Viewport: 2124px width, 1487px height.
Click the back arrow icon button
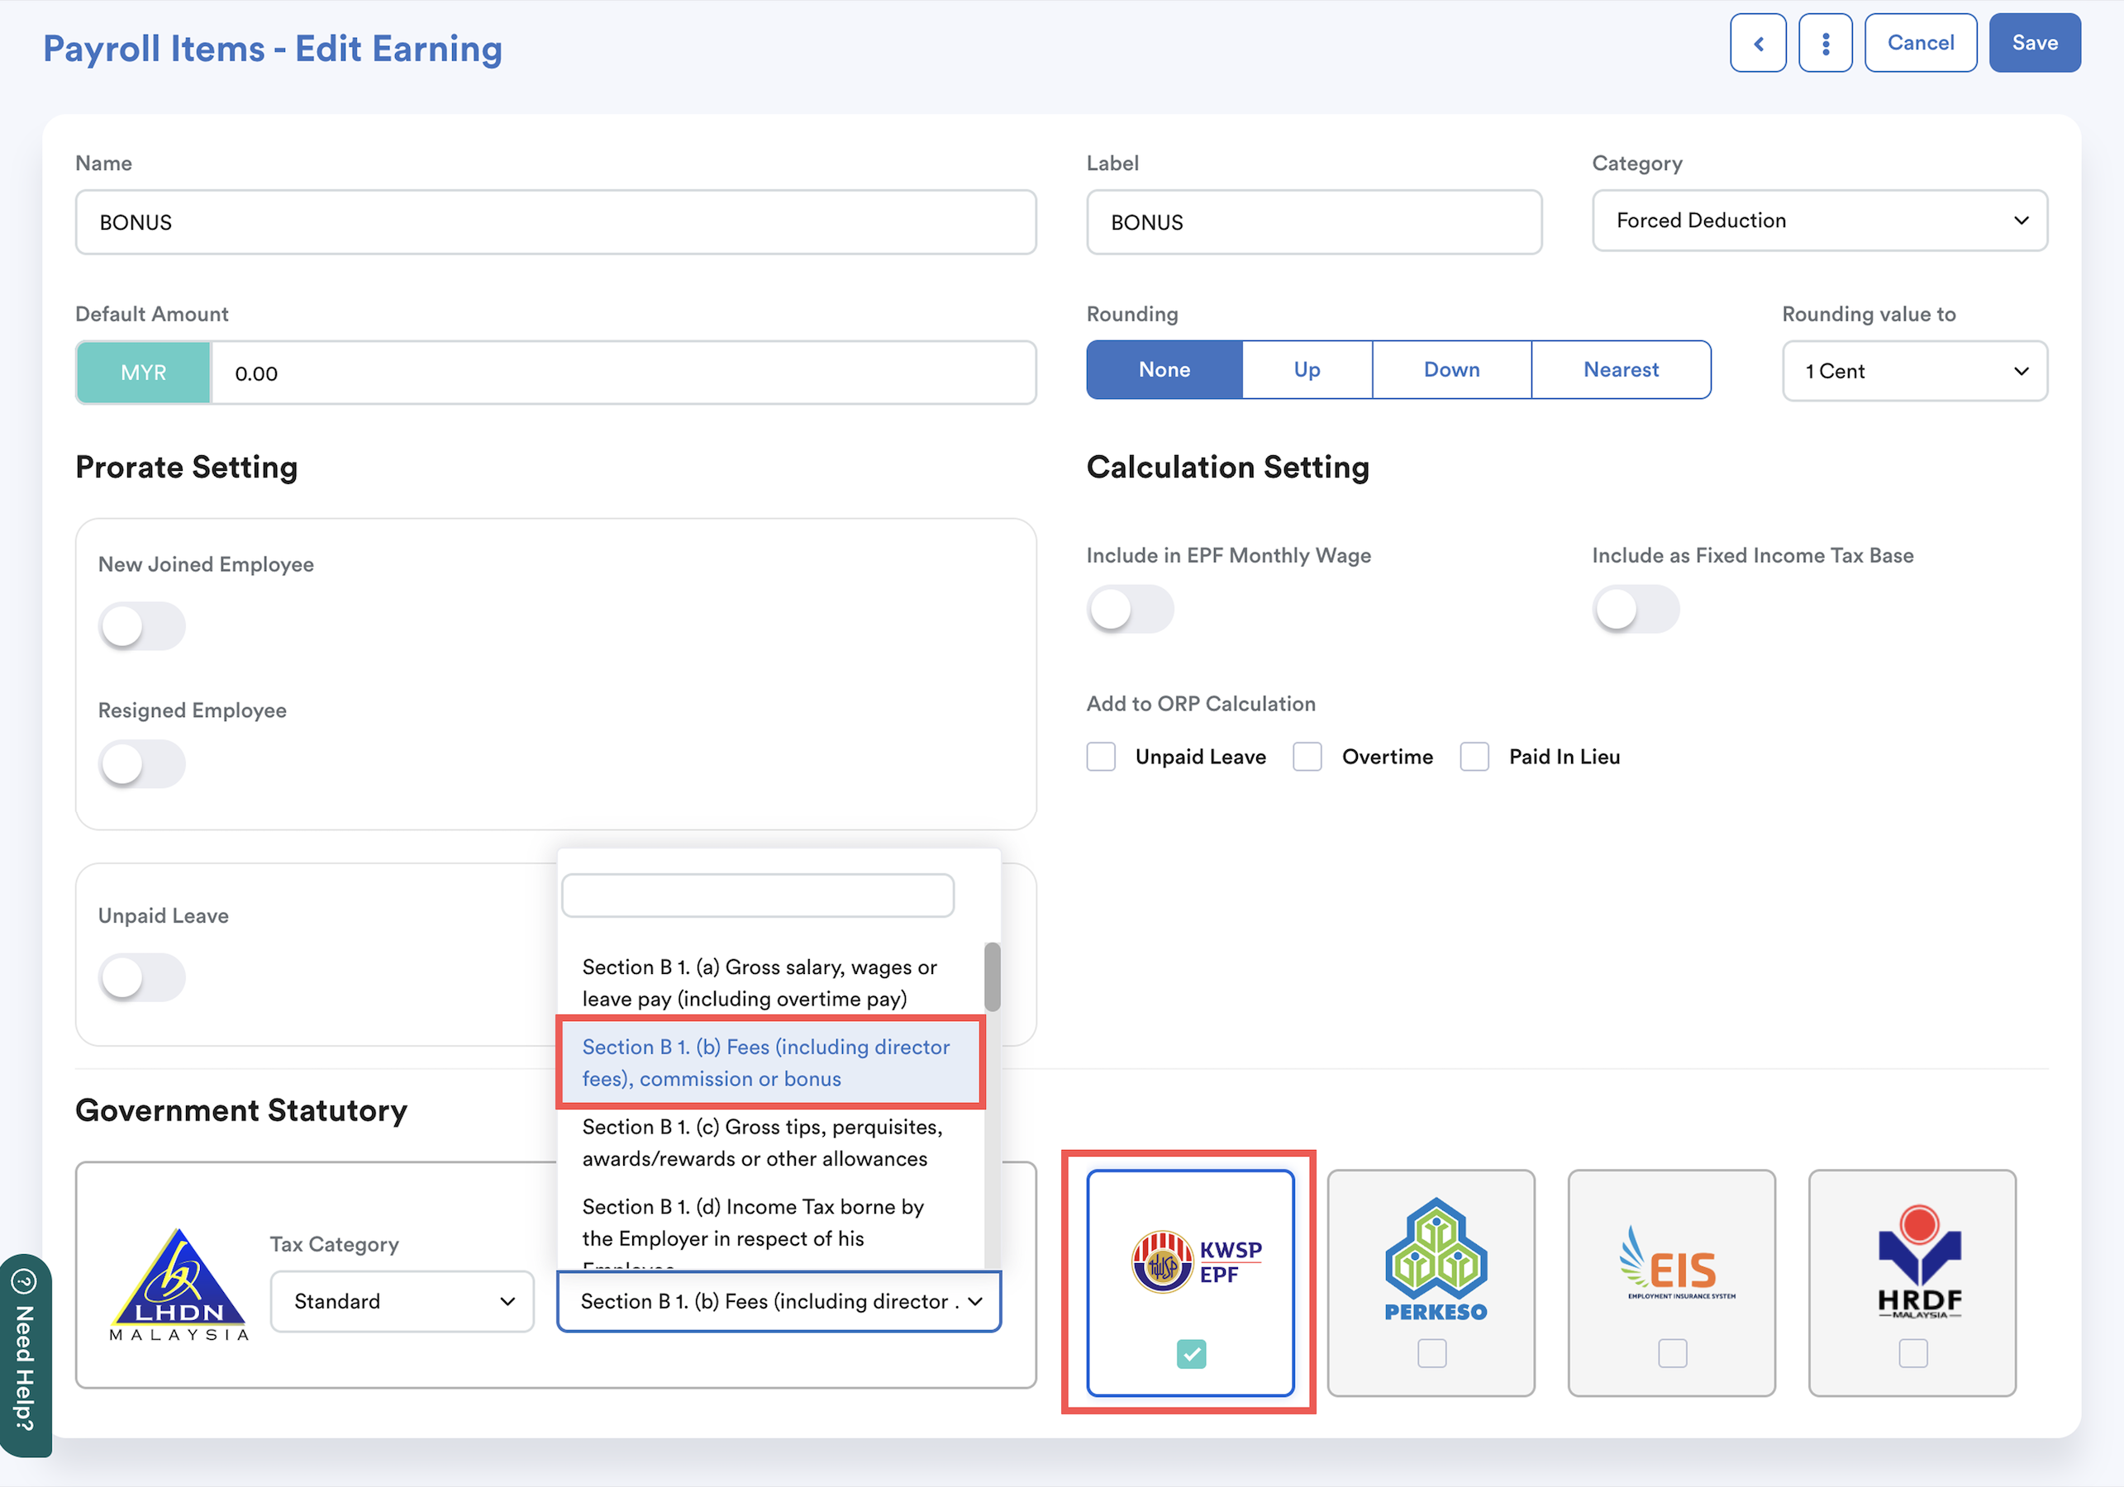coord(1757,44)
